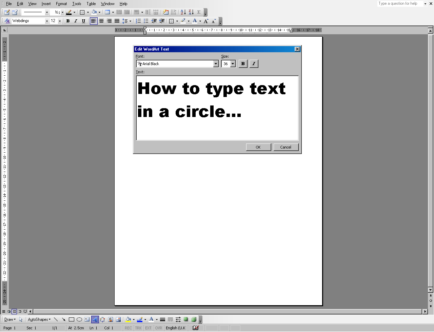Select the Line drawing tool

[x=56, y=319]
